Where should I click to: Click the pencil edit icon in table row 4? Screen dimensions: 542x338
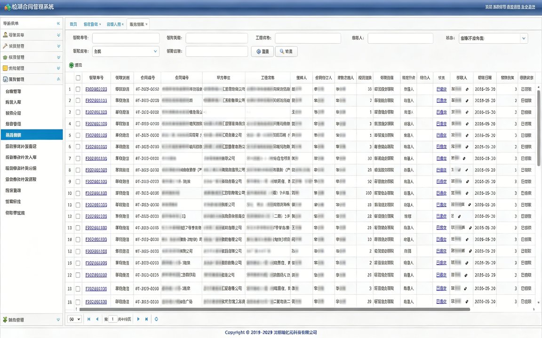tap(467, 124)
